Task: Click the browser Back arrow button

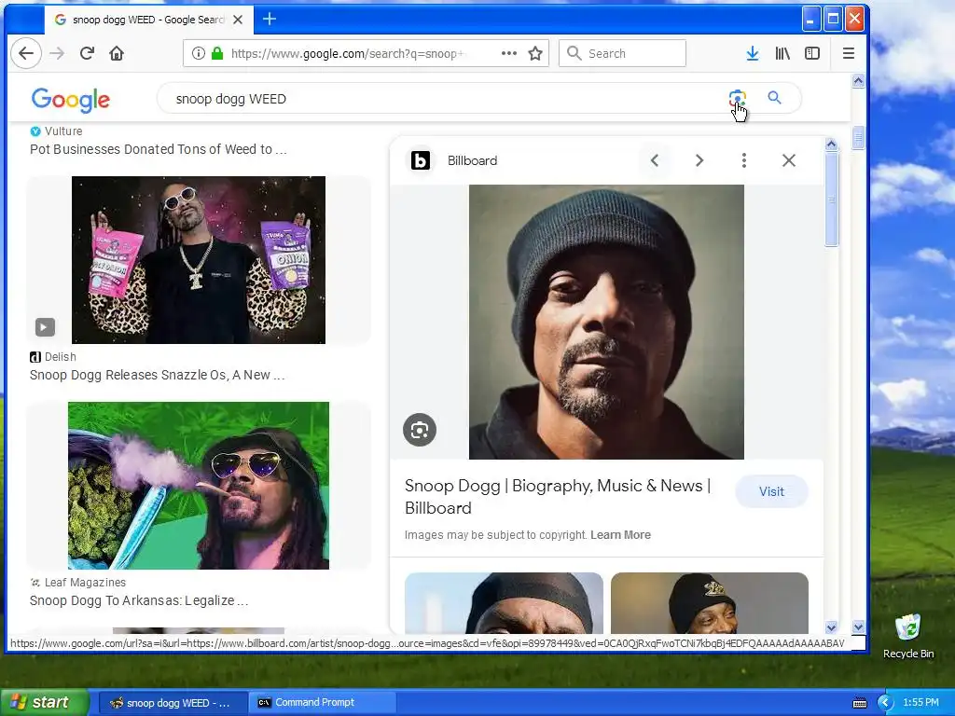Action: click(x=26, y=53)
